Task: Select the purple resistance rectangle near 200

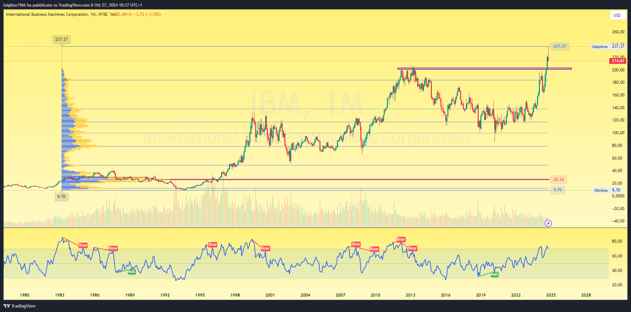Action: (x=485, y=69)
